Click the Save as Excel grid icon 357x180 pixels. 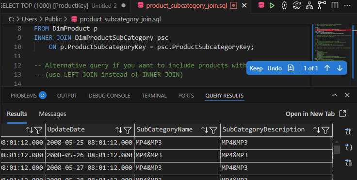pyautogui.click(x=349, y=163)
